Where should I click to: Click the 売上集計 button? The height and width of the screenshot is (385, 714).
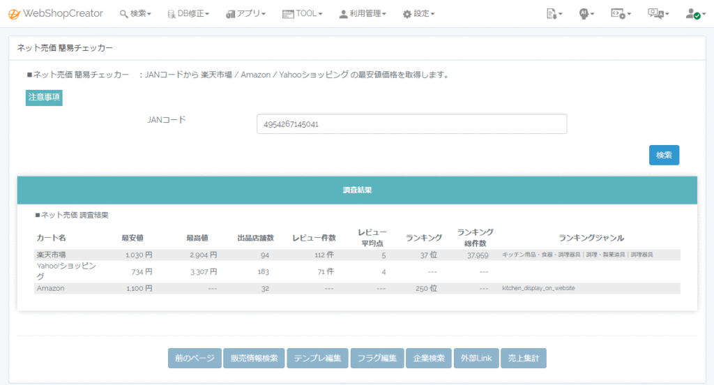[523, 358]
